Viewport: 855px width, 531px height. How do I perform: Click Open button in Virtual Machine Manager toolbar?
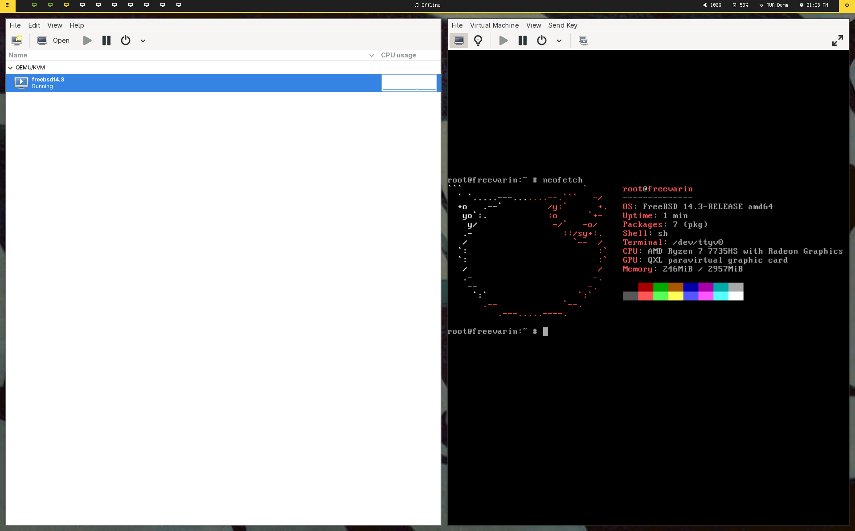53,41
